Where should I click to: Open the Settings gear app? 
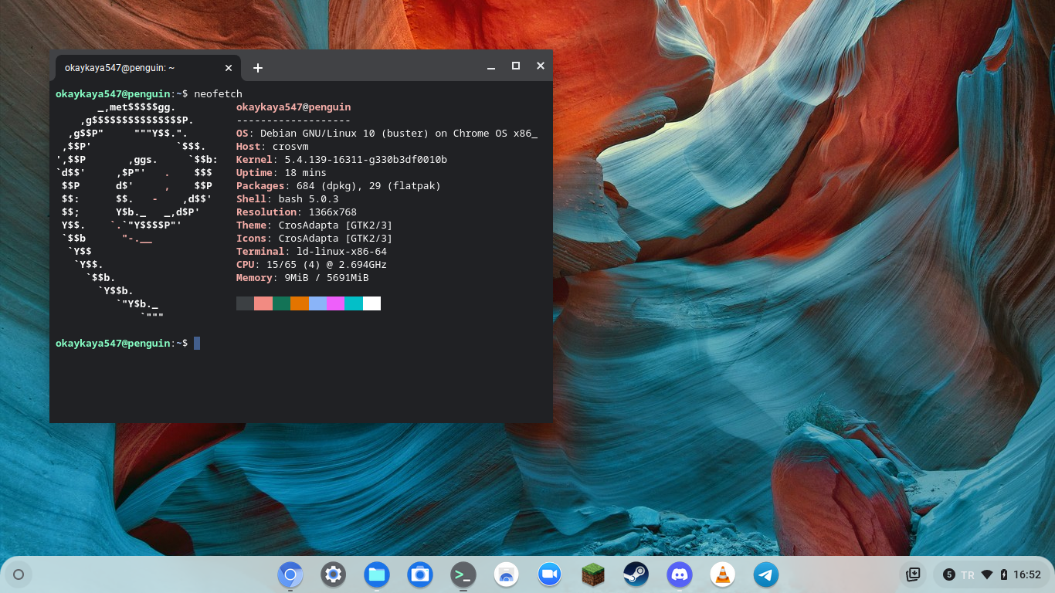click(334, 574)
